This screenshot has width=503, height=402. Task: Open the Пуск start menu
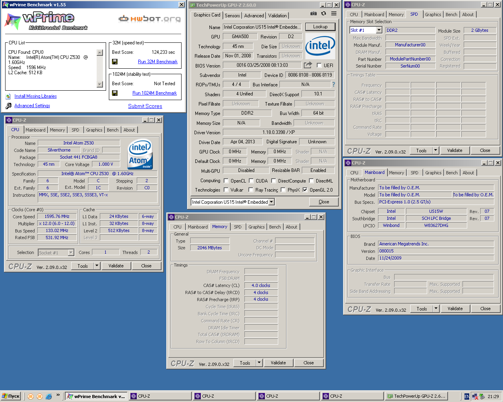point(11,396)
